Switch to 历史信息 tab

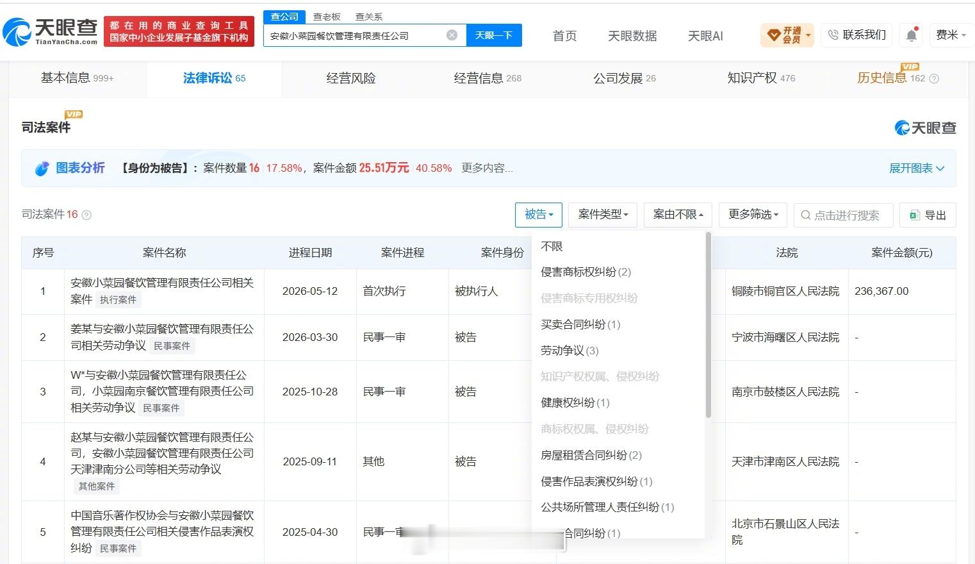pyautogui.click(x=897, y=78)
